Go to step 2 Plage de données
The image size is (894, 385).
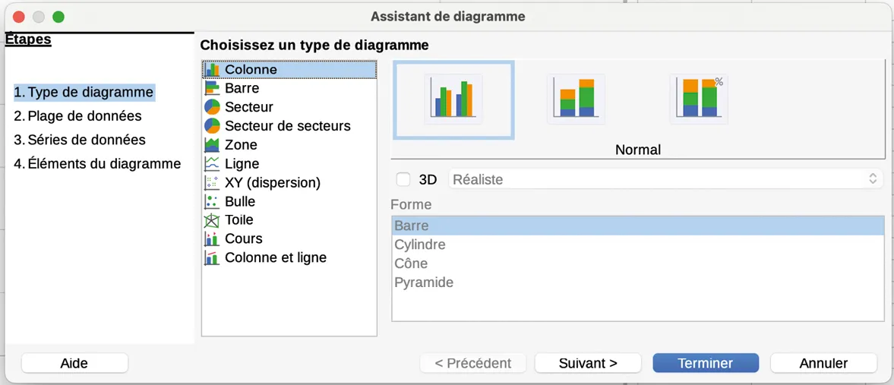[77, 115]
